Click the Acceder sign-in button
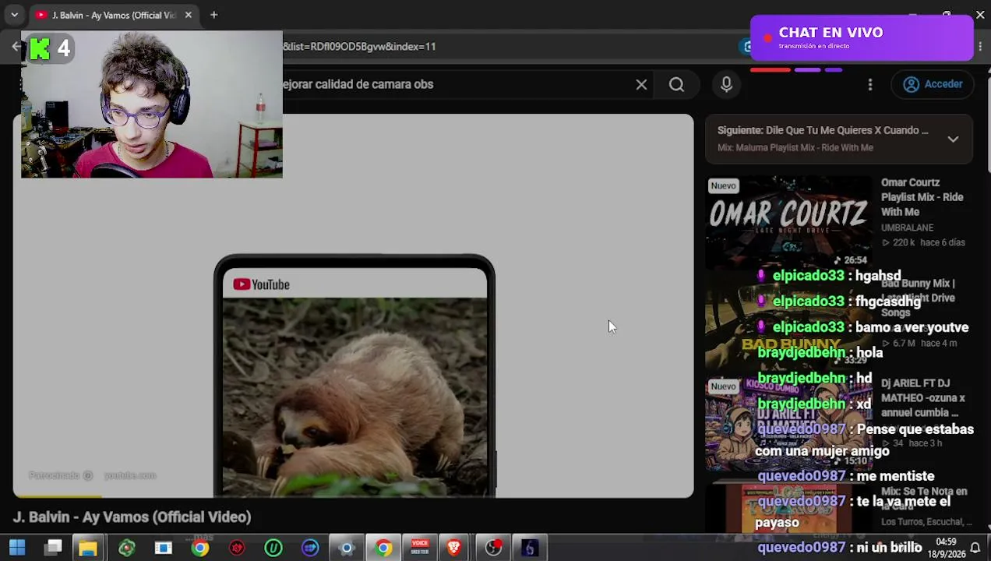 pyautogui.click(x=933, y=84)
